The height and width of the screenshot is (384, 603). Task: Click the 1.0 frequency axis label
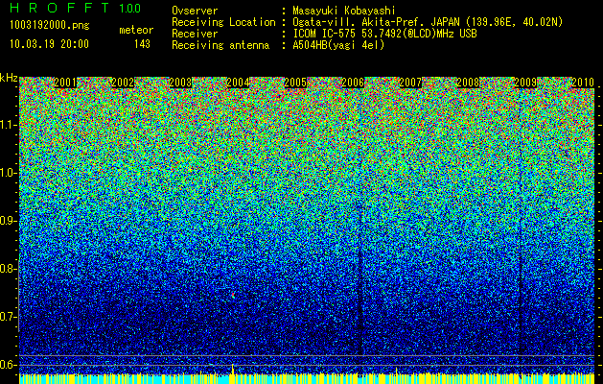[8, 174]
